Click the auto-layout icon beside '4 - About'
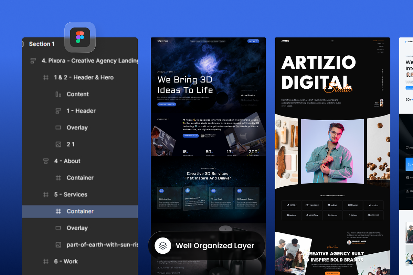Screen dimensions: 413x275 pos(46,161)
